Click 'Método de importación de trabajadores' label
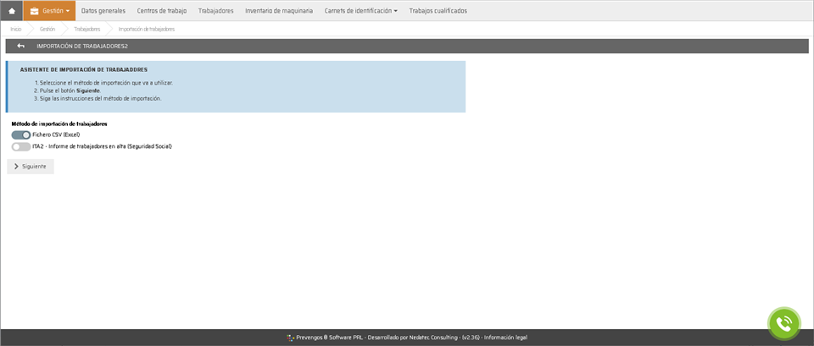 pos(59,124)
